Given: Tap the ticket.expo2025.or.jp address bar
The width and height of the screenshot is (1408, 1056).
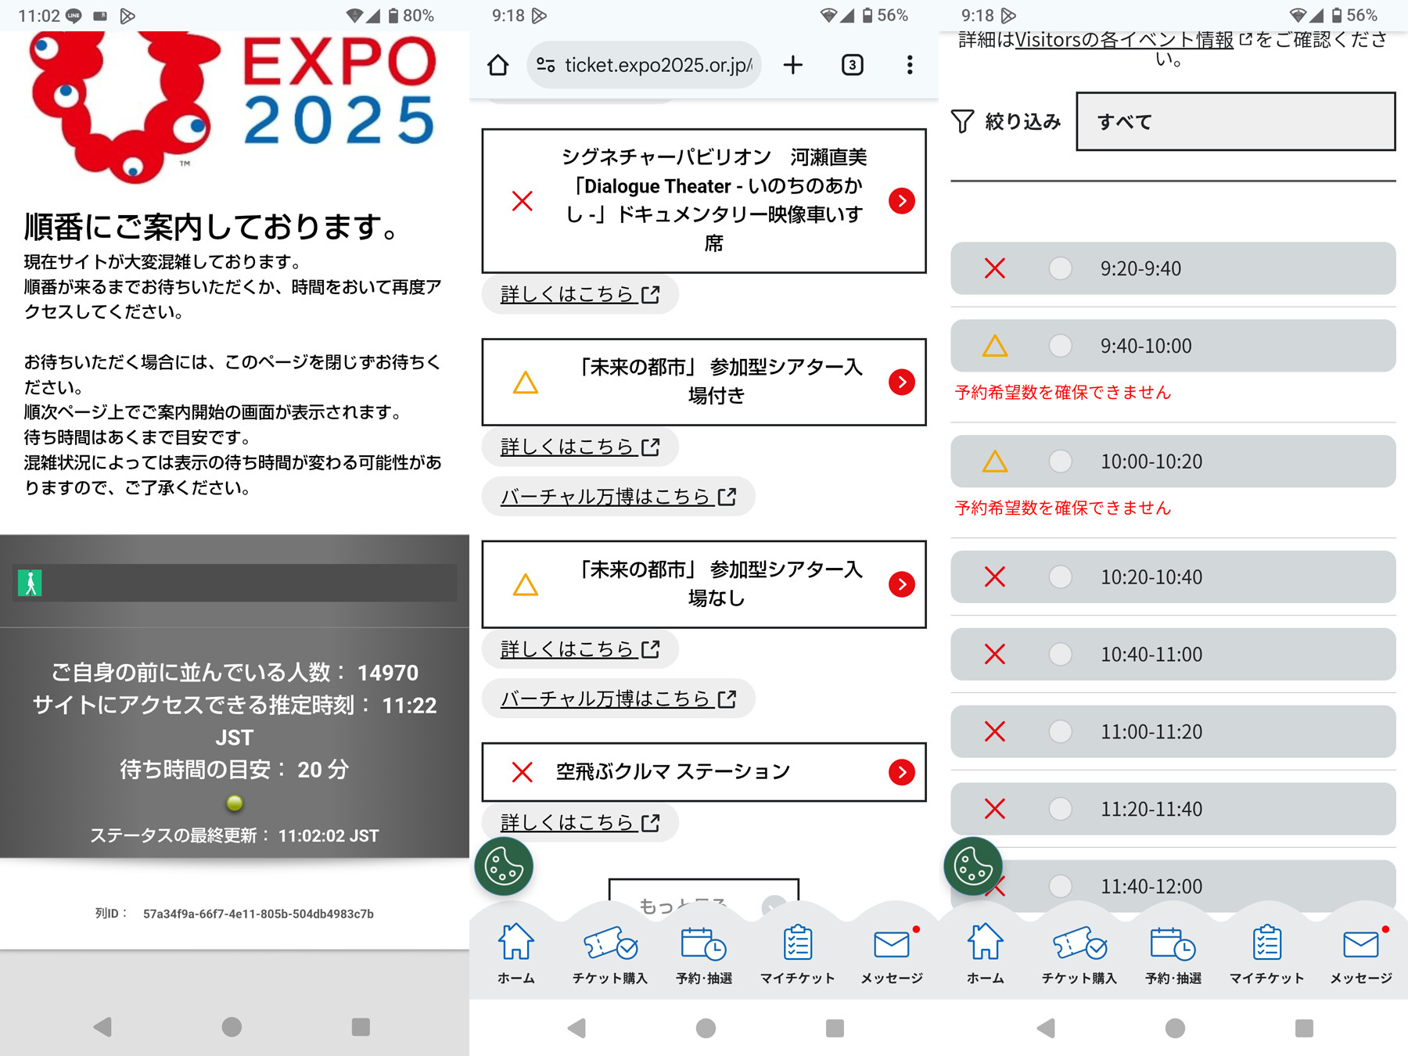Looking at the screenshot, I should [645, 65].
